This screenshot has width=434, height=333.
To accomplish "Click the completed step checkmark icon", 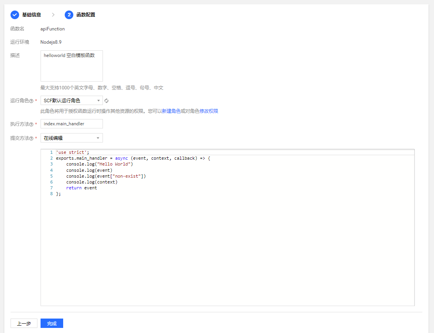I will click(x=15, y=15).
